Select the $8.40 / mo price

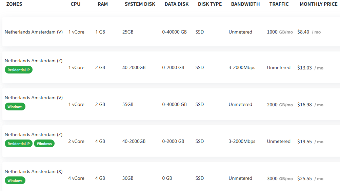click(308, 32)
